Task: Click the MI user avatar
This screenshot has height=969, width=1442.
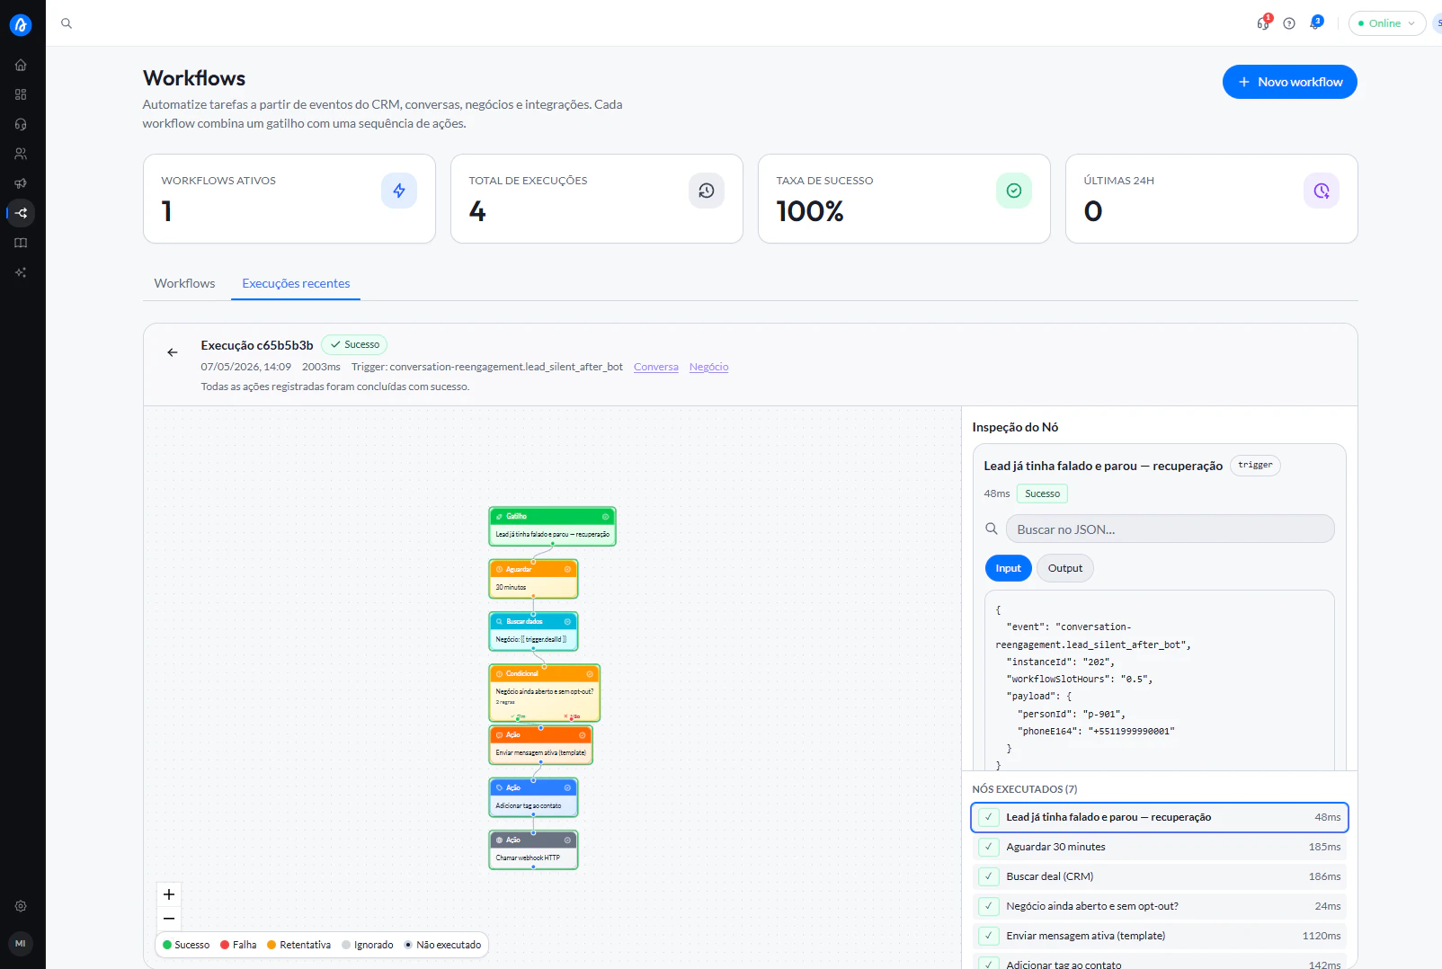Action: coord(21,944)
